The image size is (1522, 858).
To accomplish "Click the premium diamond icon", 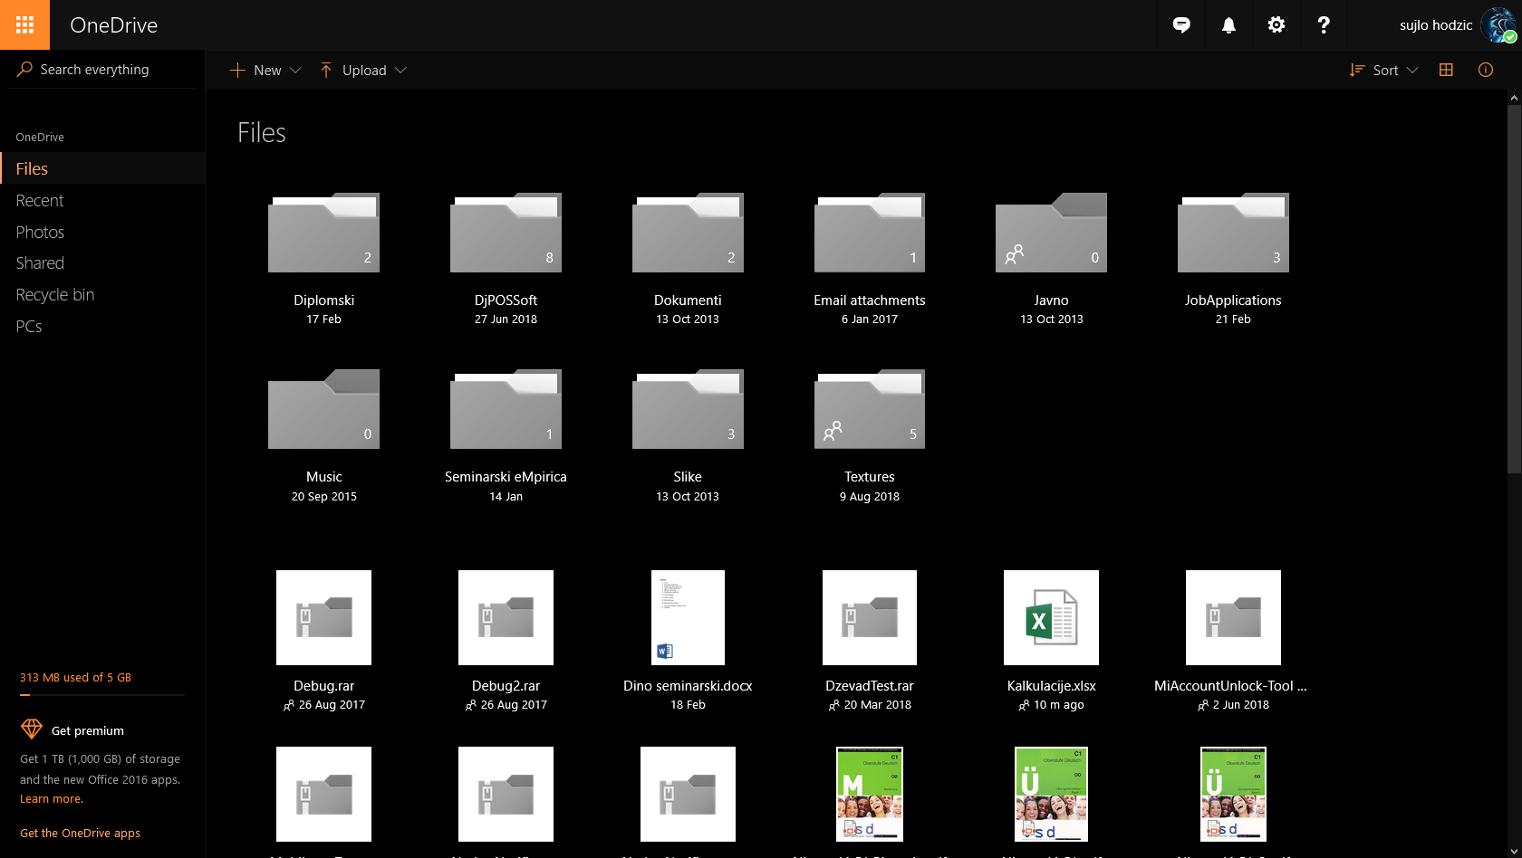I will click(32, 729).
